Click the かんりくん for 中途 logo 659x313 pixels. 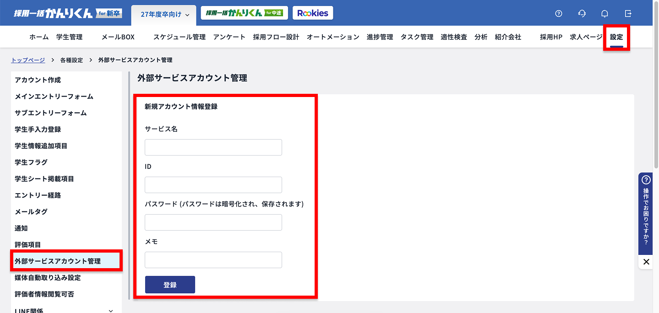click(x=244, y=13)
